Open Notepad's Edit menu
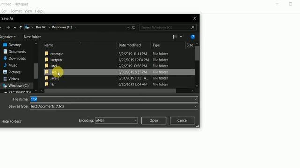This screenshot has height=168, width=300. click(x=4, y=11)
